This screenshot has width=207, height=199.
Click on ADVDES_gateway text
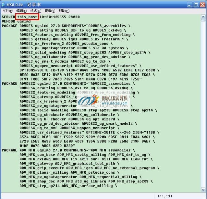pyautogui.click(x=35, y=39)
